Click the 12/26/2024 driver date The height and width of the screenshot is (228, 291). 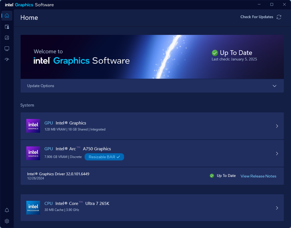point(36,178)
